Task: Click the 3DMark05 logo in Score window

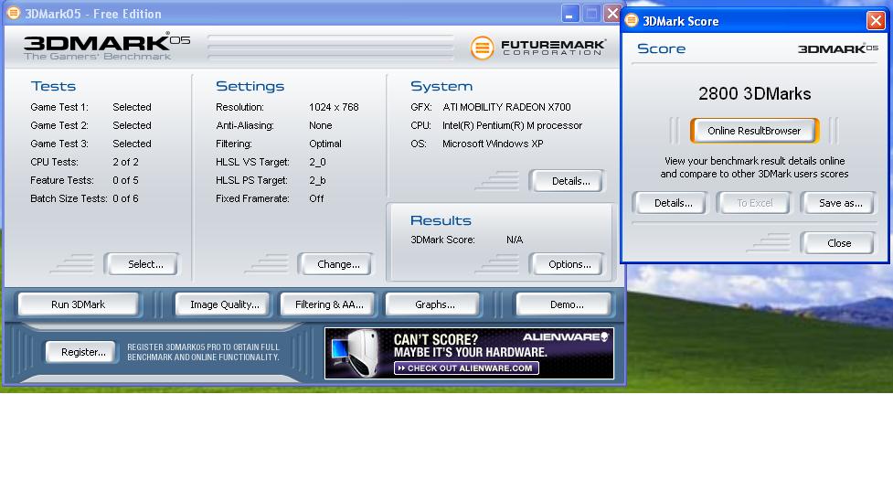Action: 838,48
